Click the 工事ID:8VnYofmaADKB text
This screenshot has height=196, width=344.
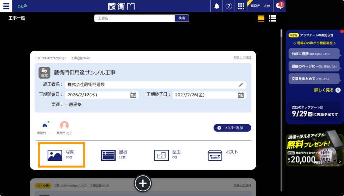coord(70,186)
